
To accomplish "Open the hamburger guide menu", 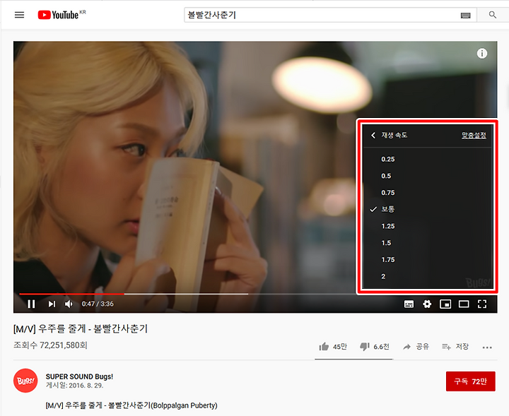I will [20, 15].
